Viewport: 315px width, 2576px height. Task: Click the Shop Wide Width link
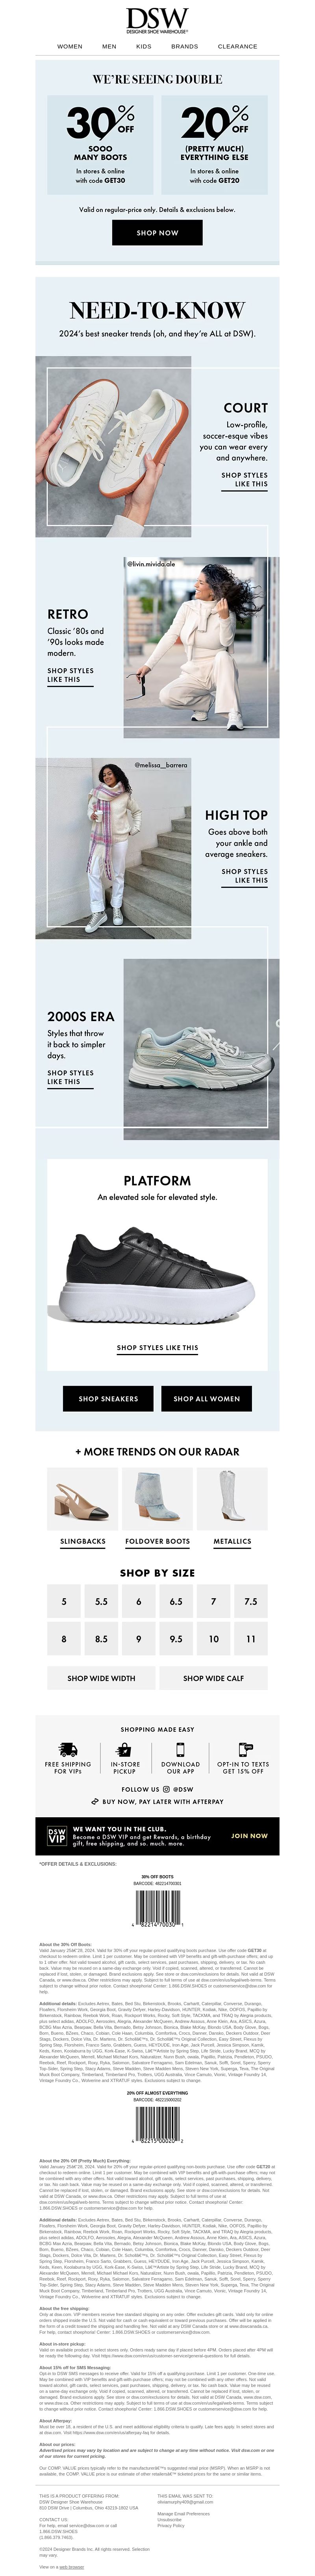point(101,1678)
